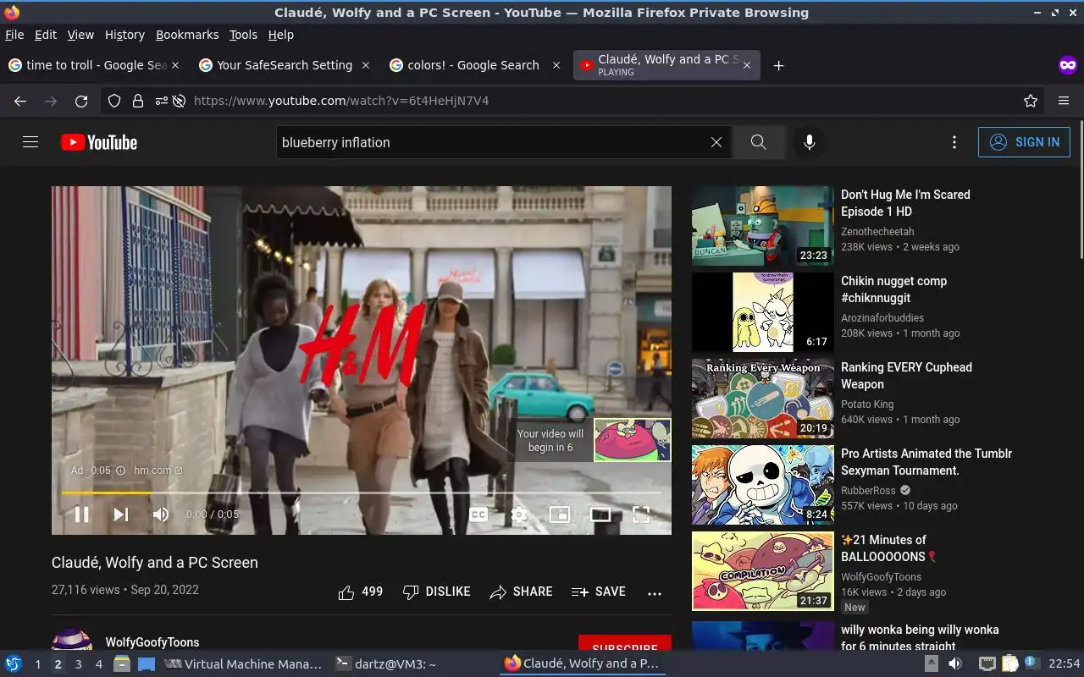This screenshot has width=1084, height=677.
Task: Seek on the video progress bar
Action: coord(361,492)
